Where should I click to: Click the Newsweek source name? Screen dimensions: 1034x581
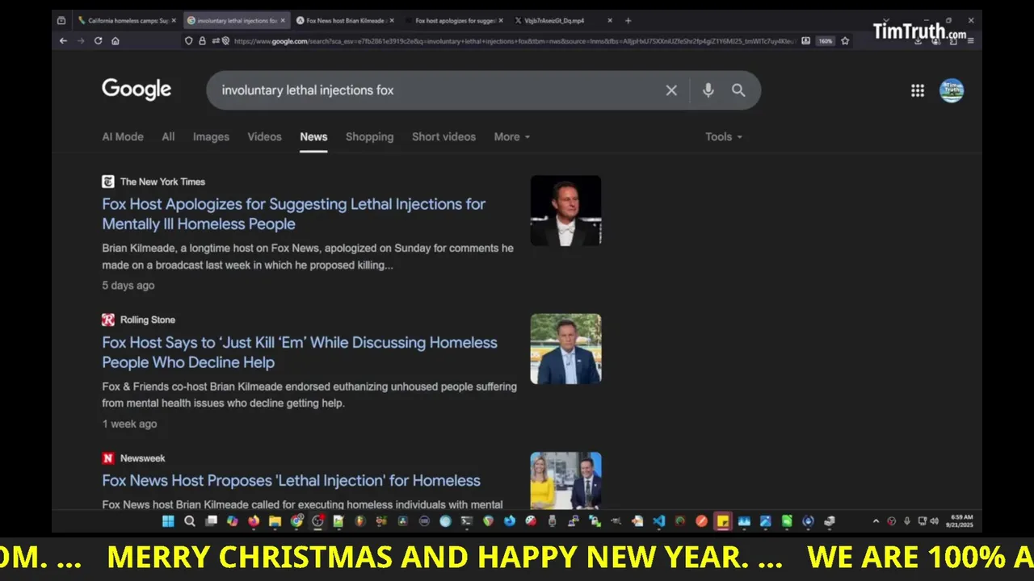142,458
